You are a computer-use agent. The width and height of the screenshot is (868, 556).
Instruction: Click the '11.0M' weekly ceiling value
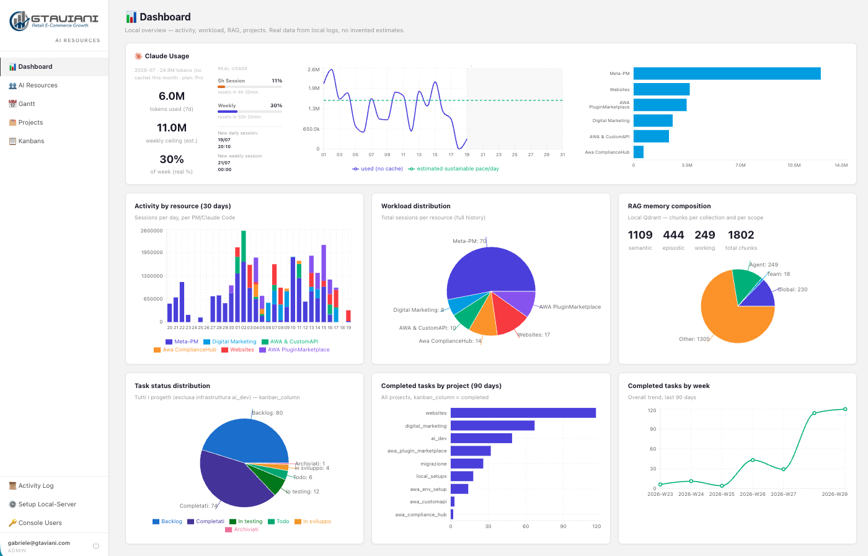[x=172, y=128]
